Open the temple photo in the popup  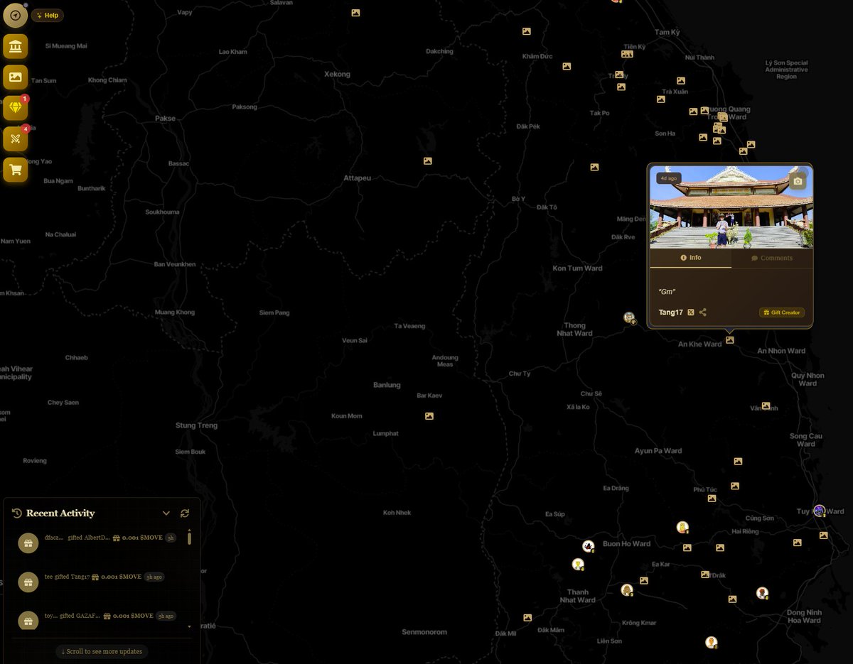click(730, 207)
